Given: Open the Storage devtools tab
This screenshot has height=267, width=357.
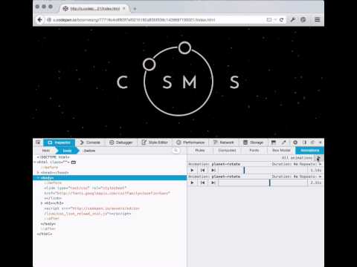Looking at the screenshot, I should [x=253, y=142].
